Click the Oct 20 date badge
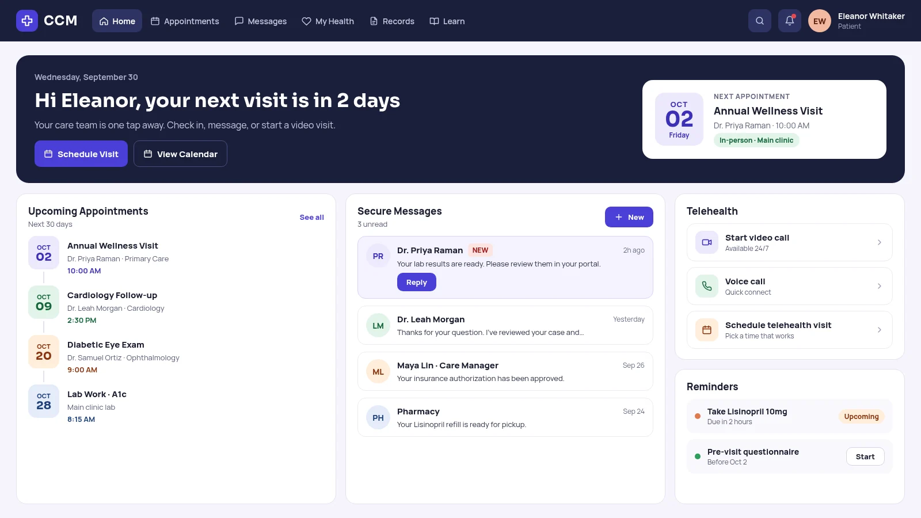 tap(44, 352)
